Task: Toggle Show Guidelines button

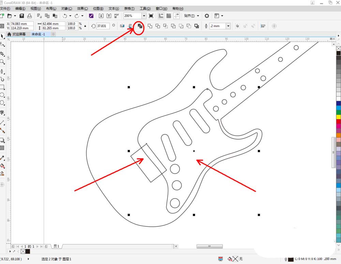Action: click(176, 16)
